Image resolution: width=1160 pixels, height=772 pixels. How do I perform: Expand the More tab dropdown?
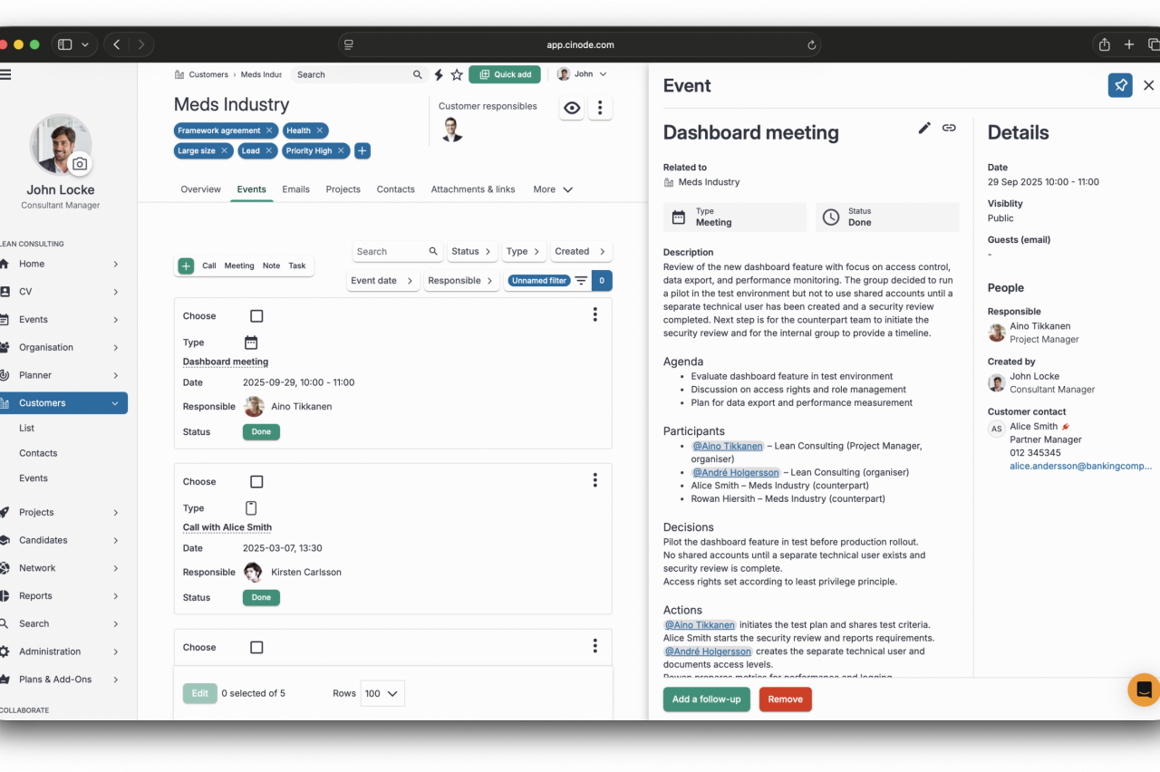coord(553,189)
